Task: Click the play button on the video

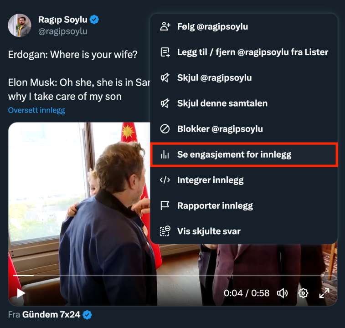Action: [x=21, y=293]
